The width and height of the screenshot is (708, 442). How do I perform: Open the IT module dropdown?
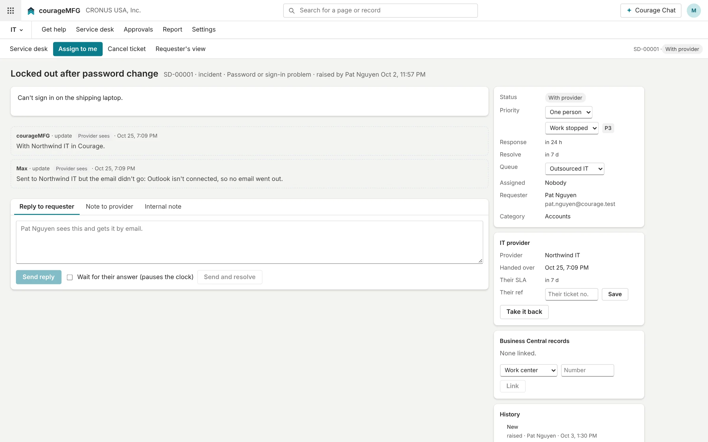coord(17,30)
